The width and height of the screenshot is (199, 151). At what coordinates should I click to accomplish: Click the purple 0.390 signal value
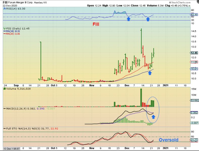tap(41, 109)
